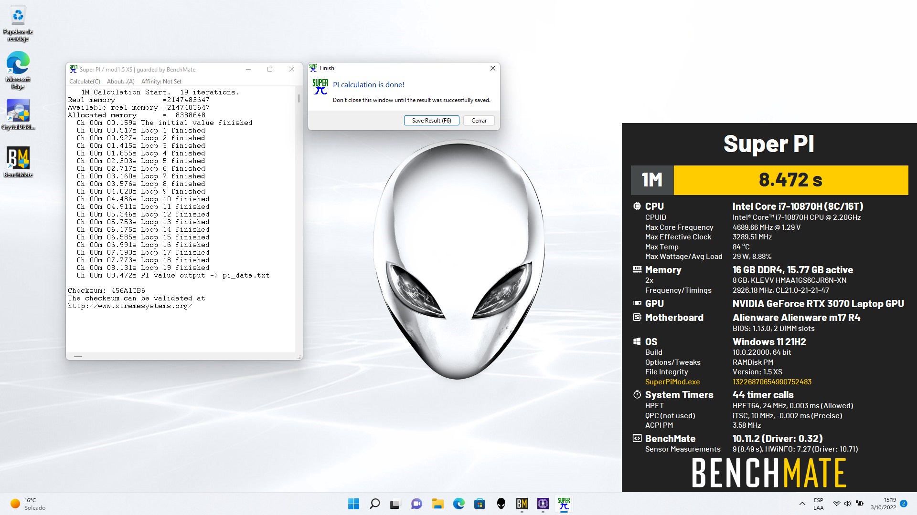
Task: Open taskbar Search magnifier
Action: pyautogui.click(x=375, y=504)
